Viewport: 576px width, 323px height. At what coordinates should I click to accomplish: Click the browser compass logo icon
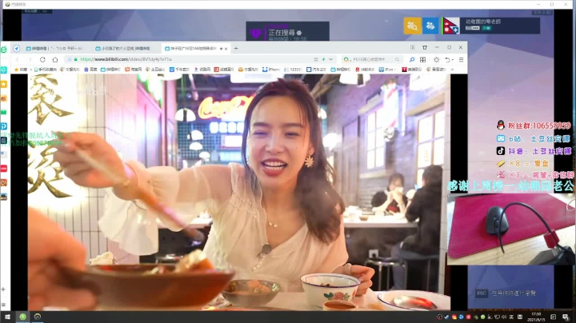[x=16, y=49]
